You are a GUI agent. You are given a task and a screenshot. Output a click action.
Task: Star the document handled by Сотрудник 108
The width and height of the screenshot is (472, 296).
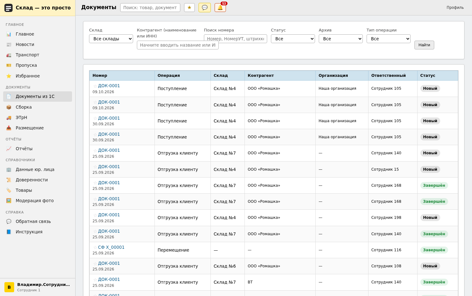coord(95,264)
